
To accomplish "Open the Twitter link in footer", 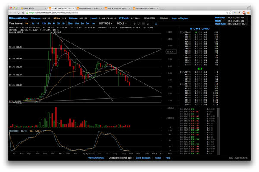I will 158,158.
